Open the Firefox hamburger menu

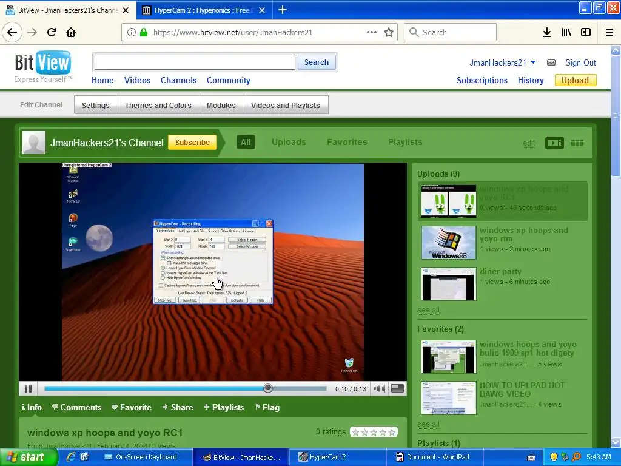(609, 32)
